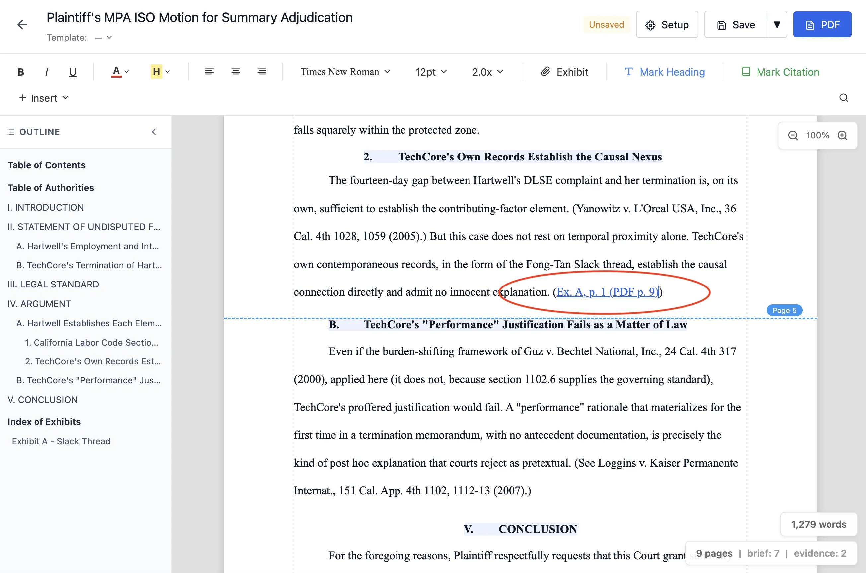The height and width of the screenshot is (573, 866).
Task: Toggle bold formatting
Action: pos(21,72)
